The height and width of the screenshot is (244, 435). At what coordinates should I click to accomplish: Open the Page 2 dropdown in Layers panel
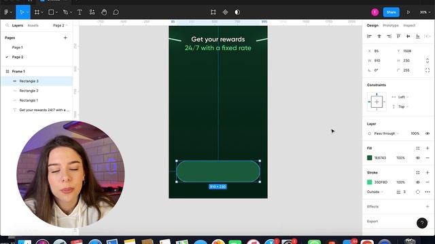tap(60, 26)
